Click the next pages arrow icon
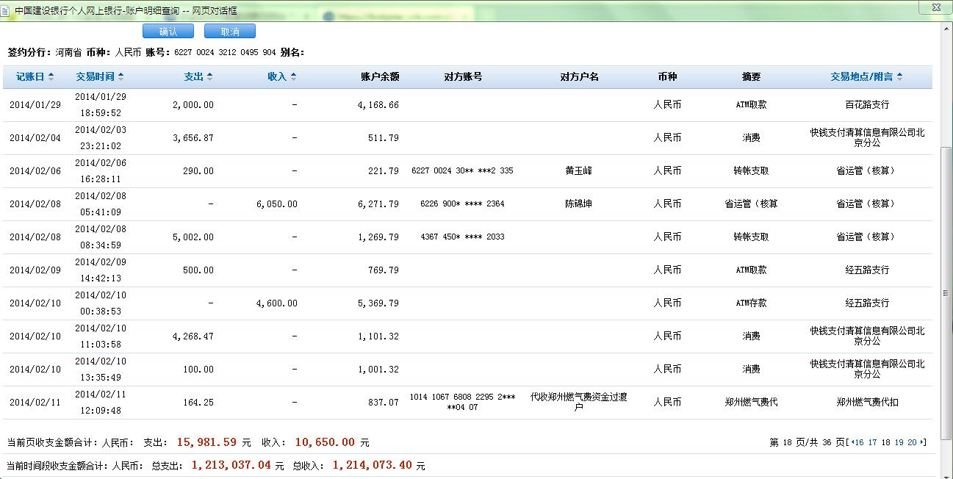Viewport: 953px width, 479px height. tap(921, 442)
